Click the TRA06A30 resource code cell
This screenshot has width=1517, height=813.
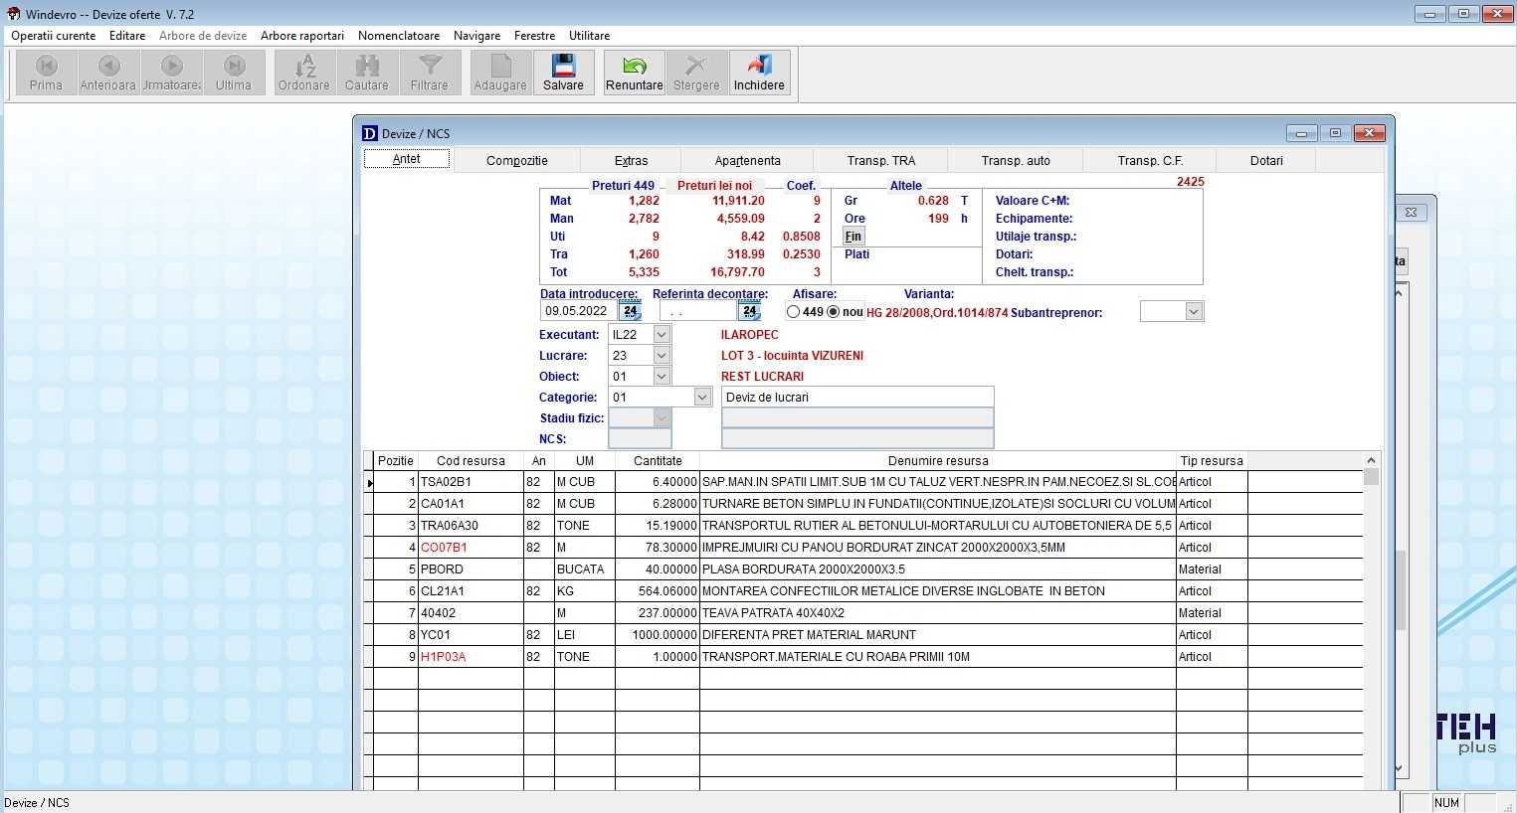pos(471,526)
